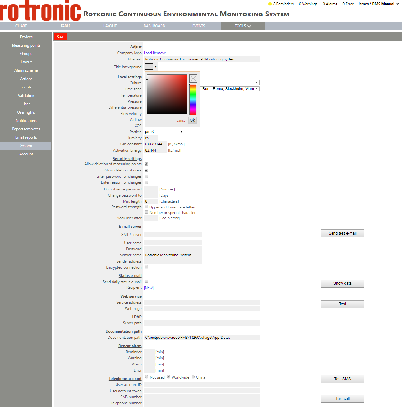
Task: Click the yellow Reminders indicator dot
Action: (270, 4)
